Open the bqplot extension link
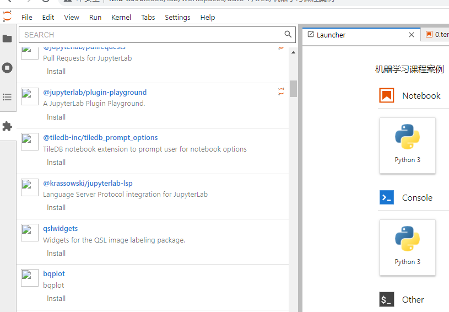 click(54, 274)
